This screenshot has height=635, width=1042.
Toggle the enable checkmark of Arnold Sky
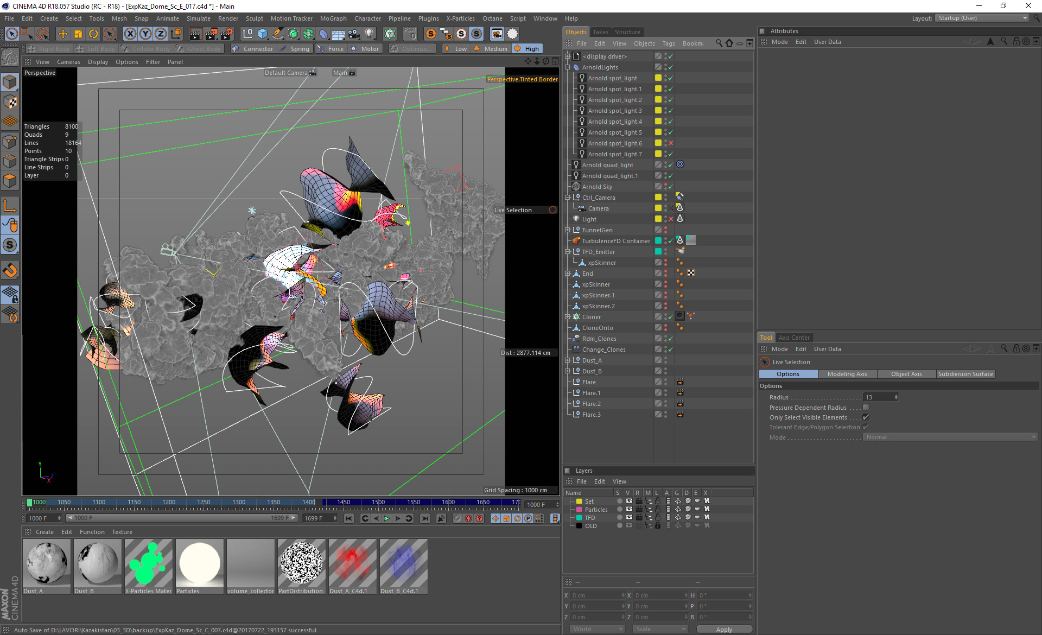click(671, 187)
